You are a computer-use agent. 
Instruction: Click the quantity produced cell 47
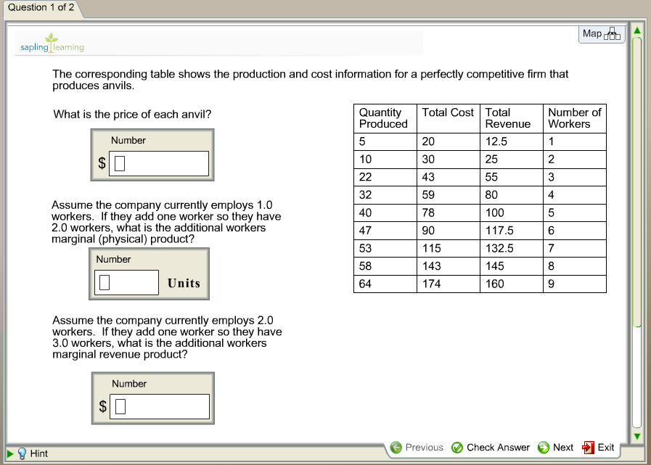(x=385, y=231)
